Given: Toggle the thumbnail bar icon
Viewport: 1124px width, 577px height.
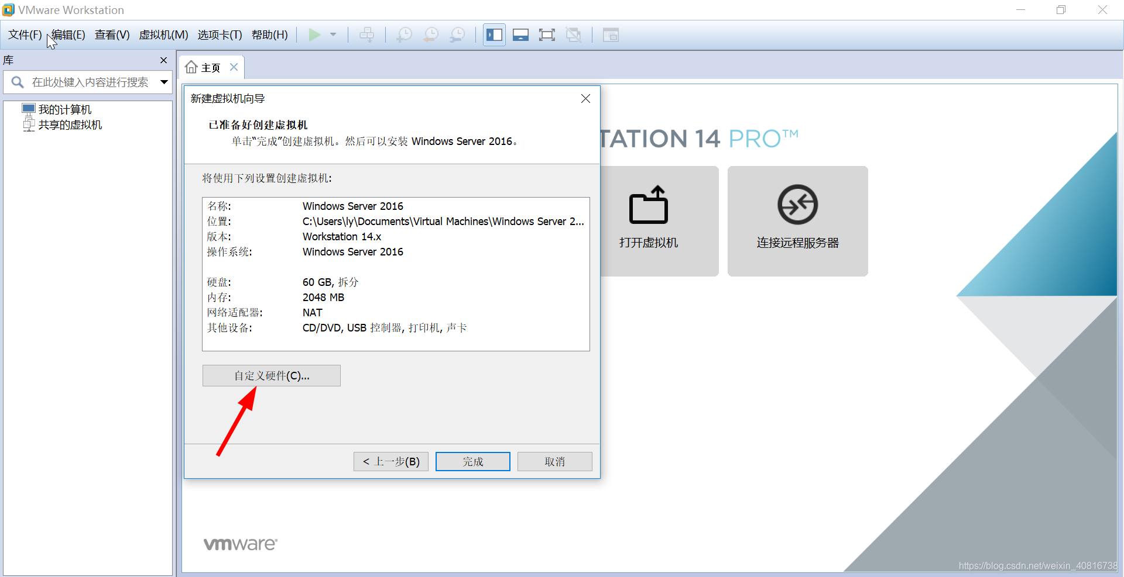Looking at the screenshot, I should (520, 35).
